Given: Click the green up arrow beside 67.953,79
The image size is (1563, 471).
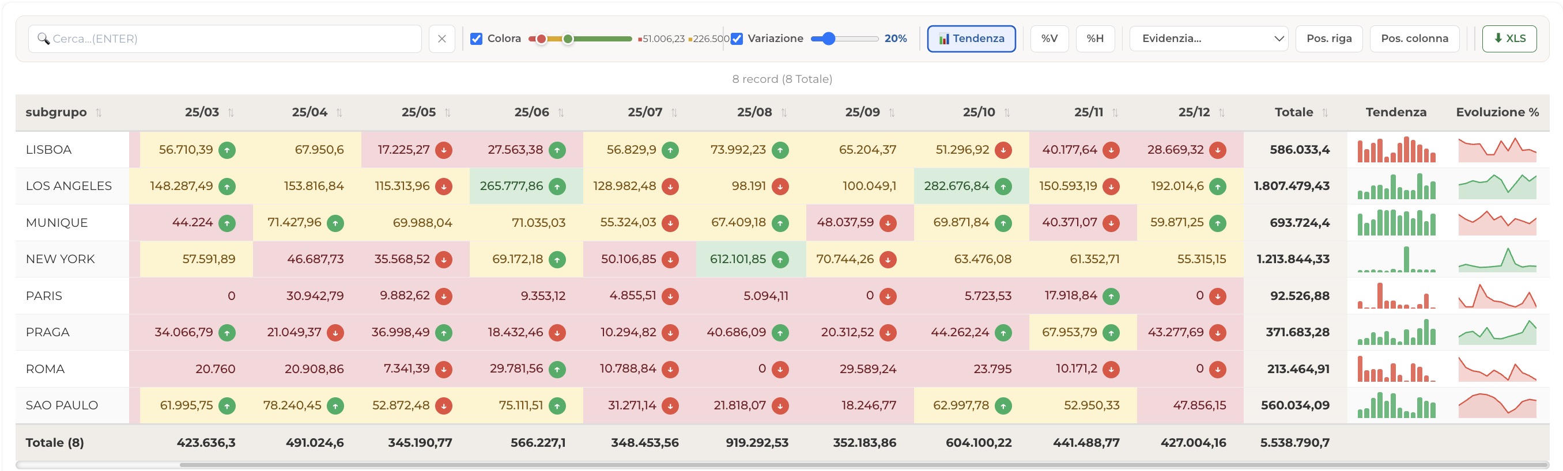Looking at the screenshot, I should (x=1111, y=333).
